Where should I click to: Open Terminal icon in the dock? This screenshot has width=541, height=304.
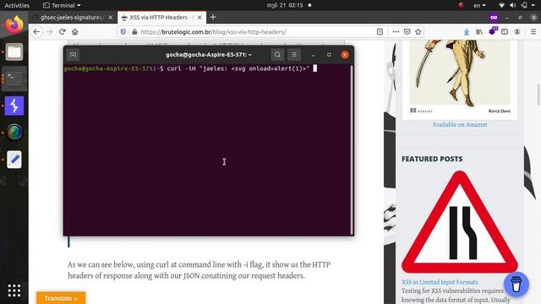point(14,79)
